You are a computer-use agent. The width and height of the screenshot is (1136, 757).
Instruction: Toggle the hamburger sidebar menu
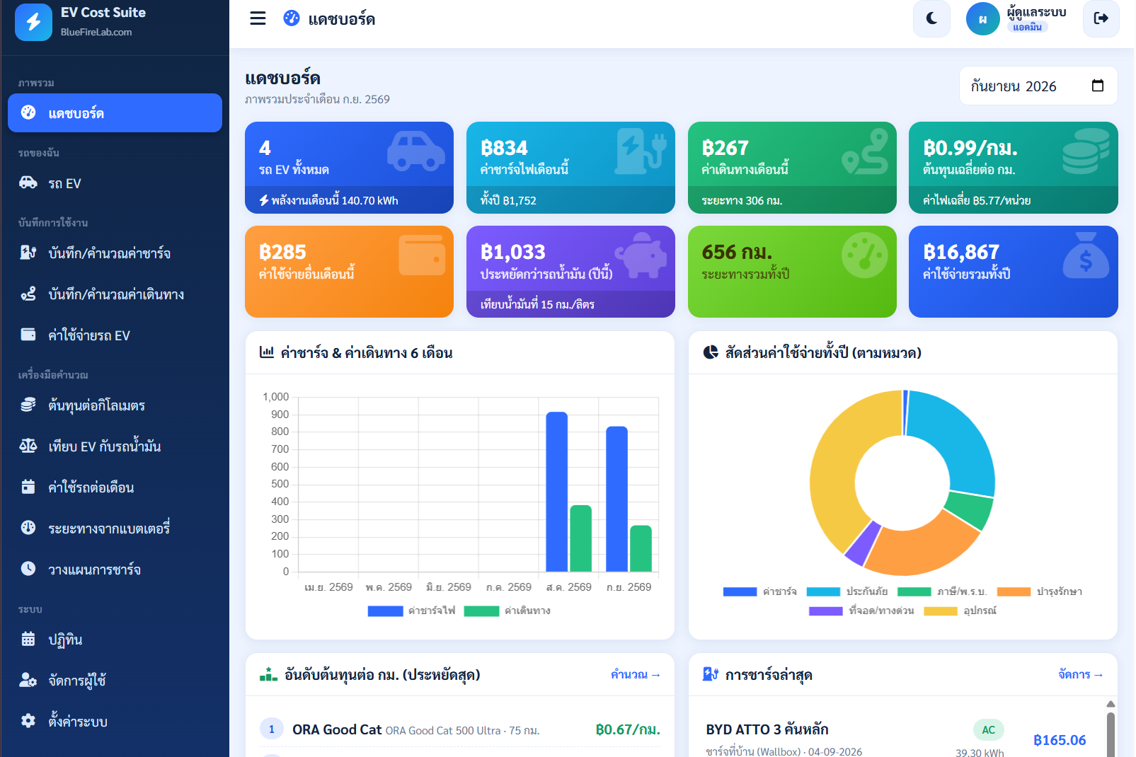tap(258, 18)
